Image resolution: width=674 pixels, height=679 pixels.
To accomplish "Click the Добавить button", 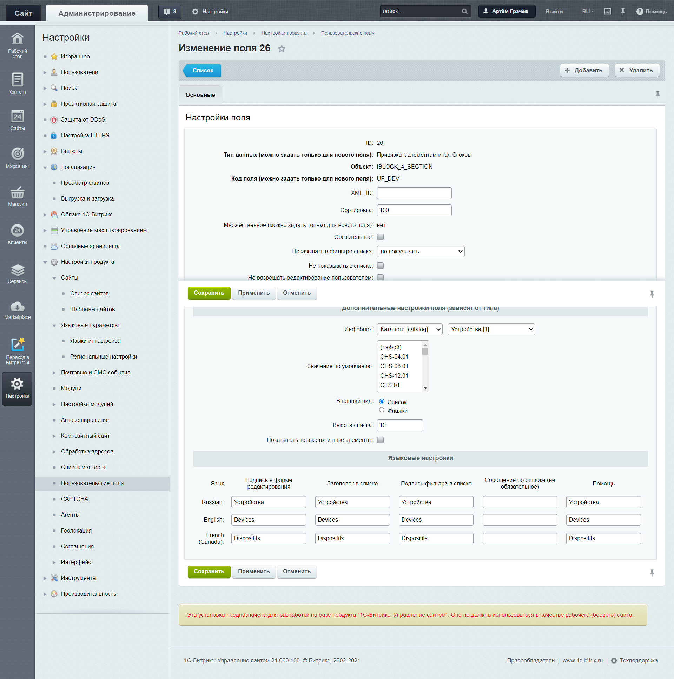I will click(x=584, y=70).
